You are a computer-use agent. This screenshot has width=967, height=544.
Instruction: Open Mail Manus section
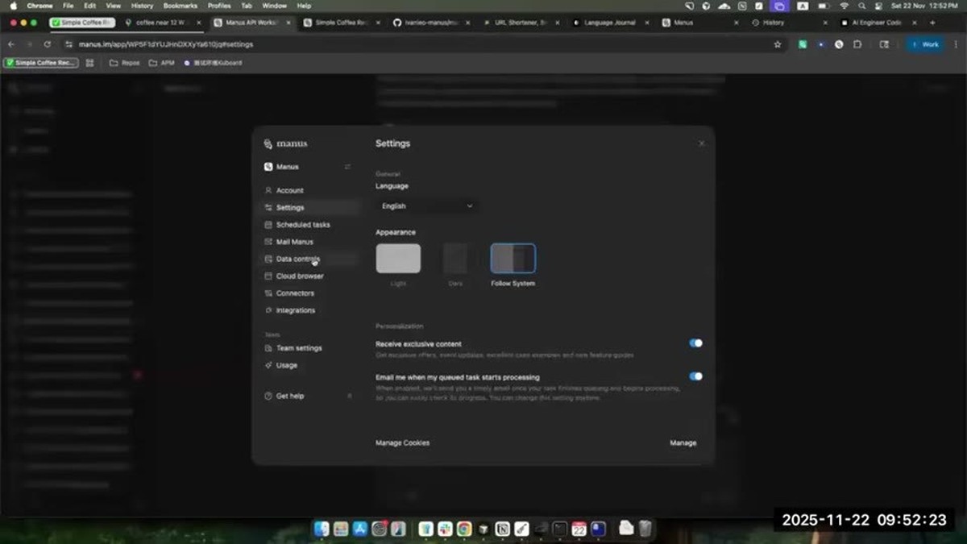coord(310,242)
